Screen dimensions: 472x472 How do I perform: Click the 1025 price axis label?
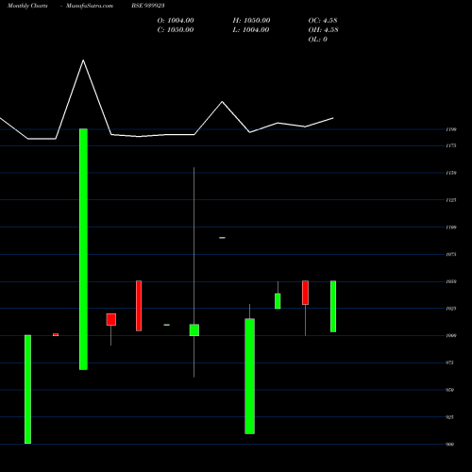451,309
